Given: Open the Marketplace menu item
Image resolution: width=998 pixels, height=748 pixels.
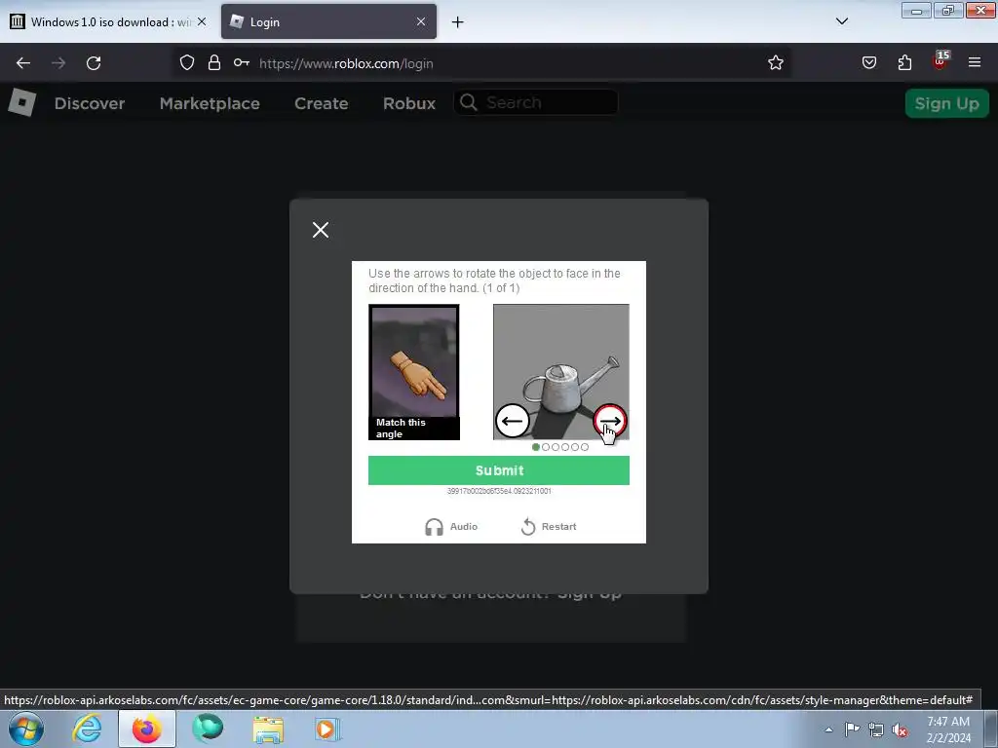Looking at the screenshot, I should click(x=210, y=103).
